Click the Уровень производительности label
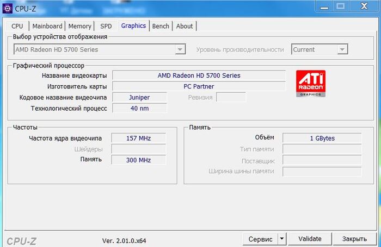Screen dimensions: 381x247 click(x=240, y=50)
